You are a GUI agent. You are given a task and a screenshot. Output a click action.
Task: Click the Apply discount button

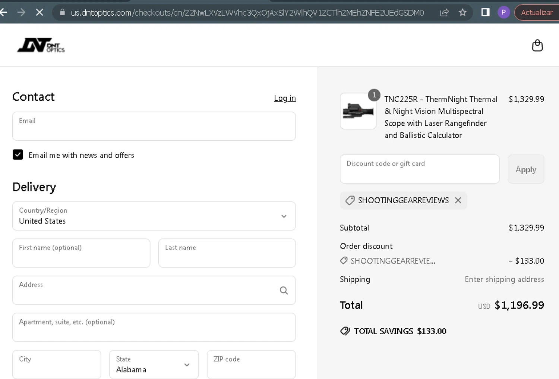coord(526,169)
